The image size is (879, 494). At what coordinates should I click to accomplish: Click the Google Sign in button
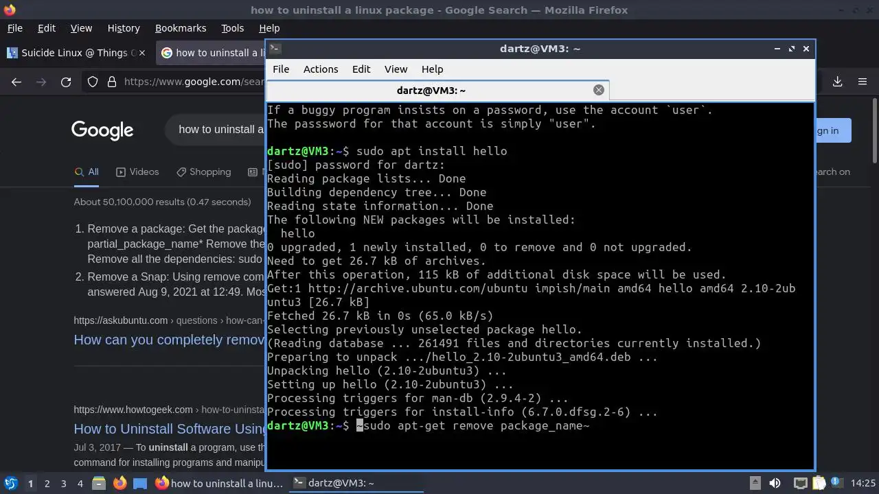tap(833, 130)
